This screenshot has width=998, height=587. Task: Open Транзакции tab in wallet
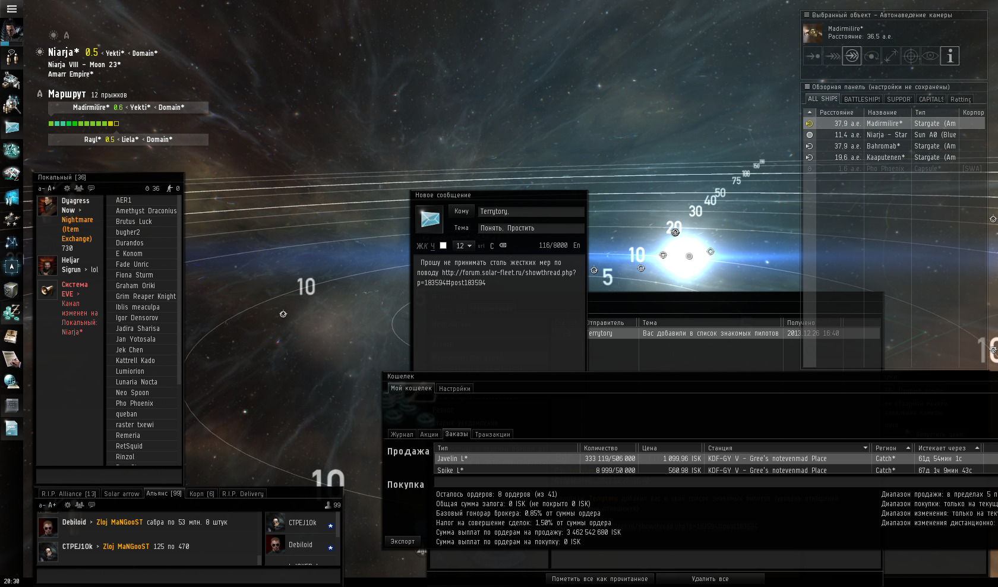tap(492, 434)
